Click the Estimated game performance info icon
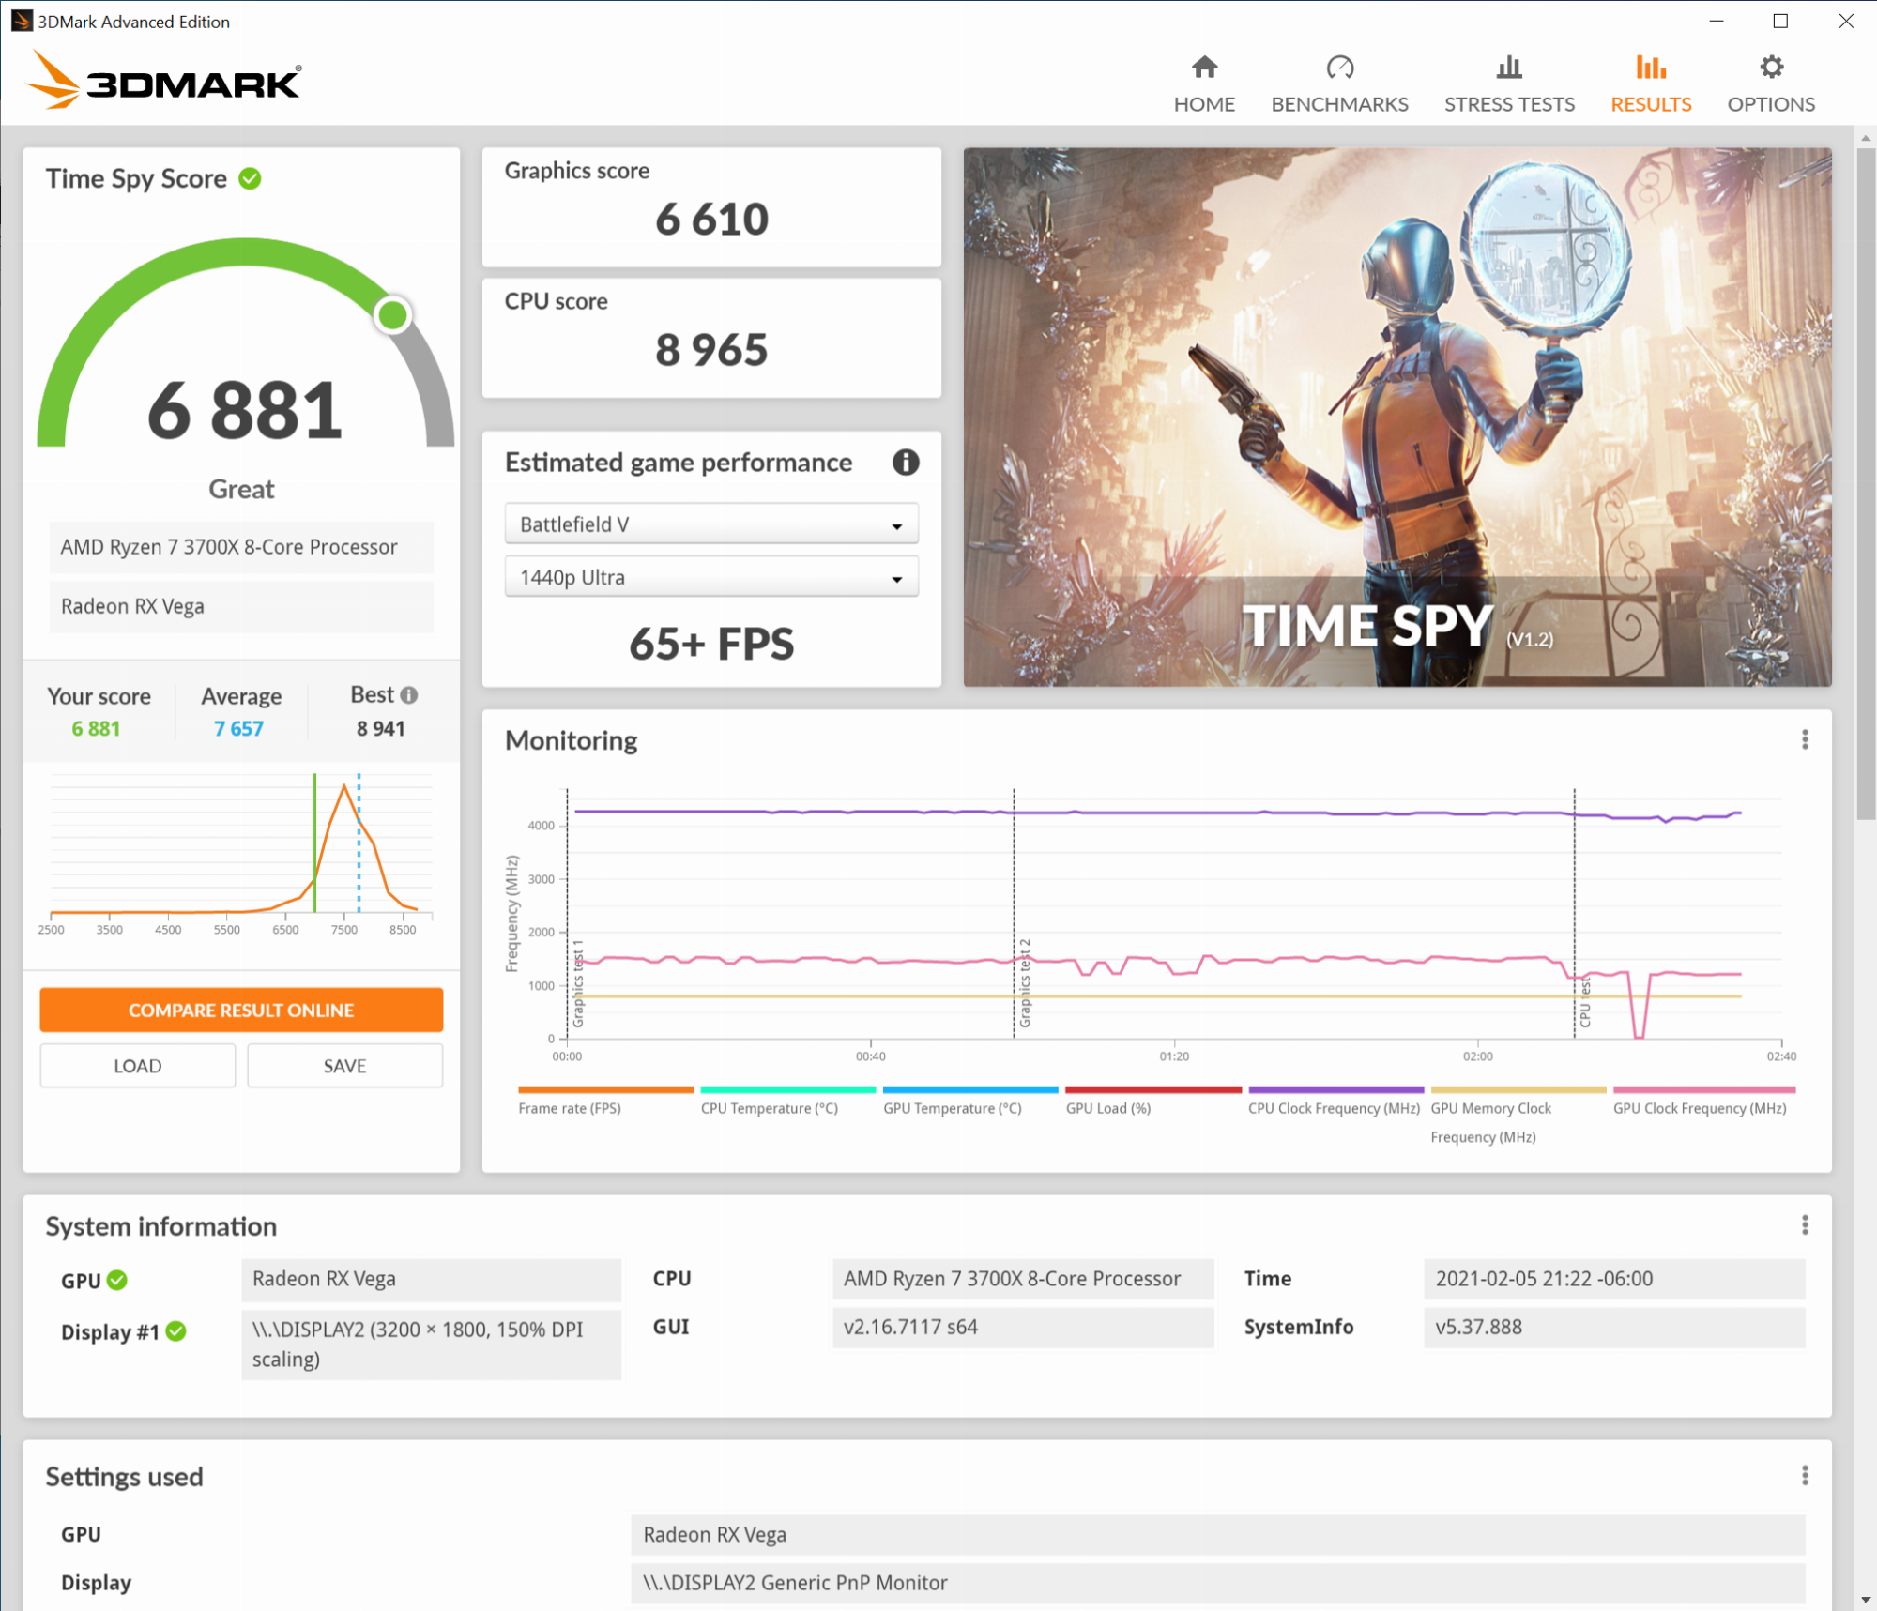Viewport: 1877px width, 1611px height. coord(905,463)
